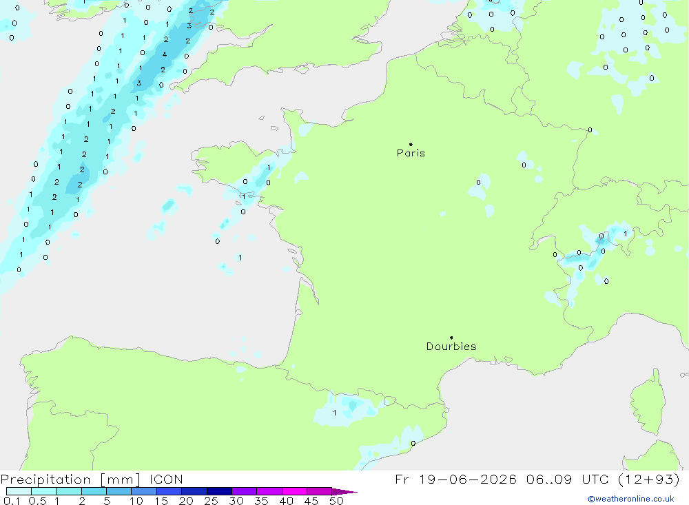Screen dimensions: 689x505
Task: Pick the legend swatch between 40 and 45
Action: point(294,491)
